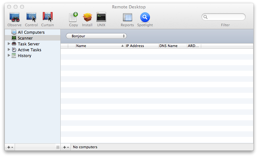The image size is (258, 157).
Task: Select the Task Server label
Action: pos(29,44)
